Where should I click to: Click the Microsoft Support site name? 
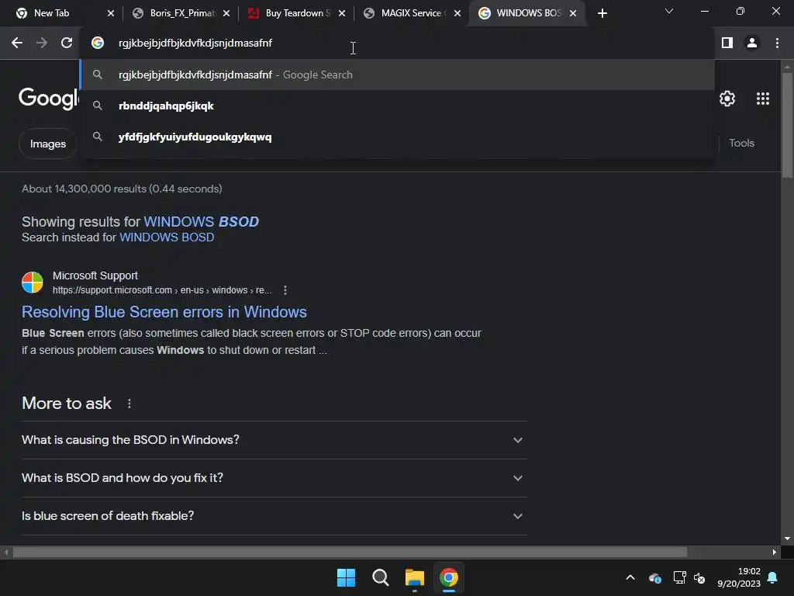pyautogui.click(x=95, y=275)
